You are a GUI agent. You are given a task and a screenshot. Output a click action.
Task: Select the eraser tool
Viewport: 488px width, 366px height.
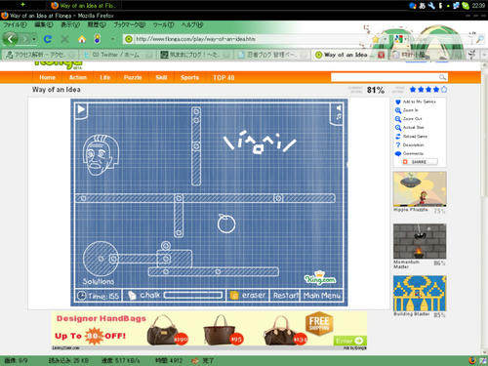point(248,295)
